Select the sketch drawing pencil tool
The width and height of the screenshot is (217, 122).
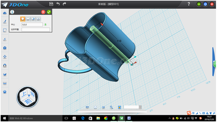(5, 21)
